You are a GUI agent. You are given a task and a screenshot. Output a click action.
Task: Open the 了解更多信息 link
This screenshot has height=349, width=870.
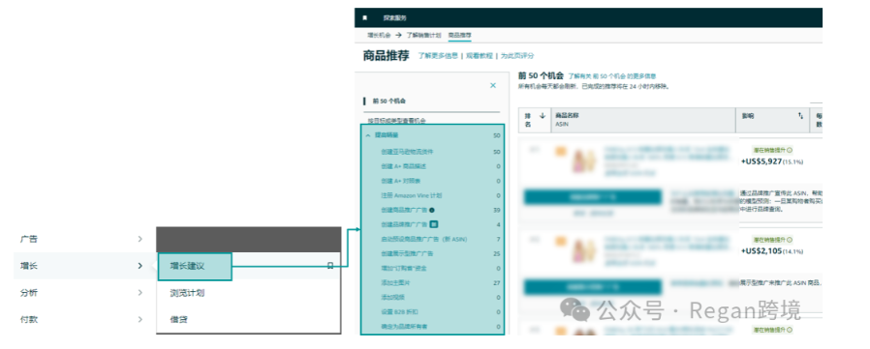(x=438, y=56)
